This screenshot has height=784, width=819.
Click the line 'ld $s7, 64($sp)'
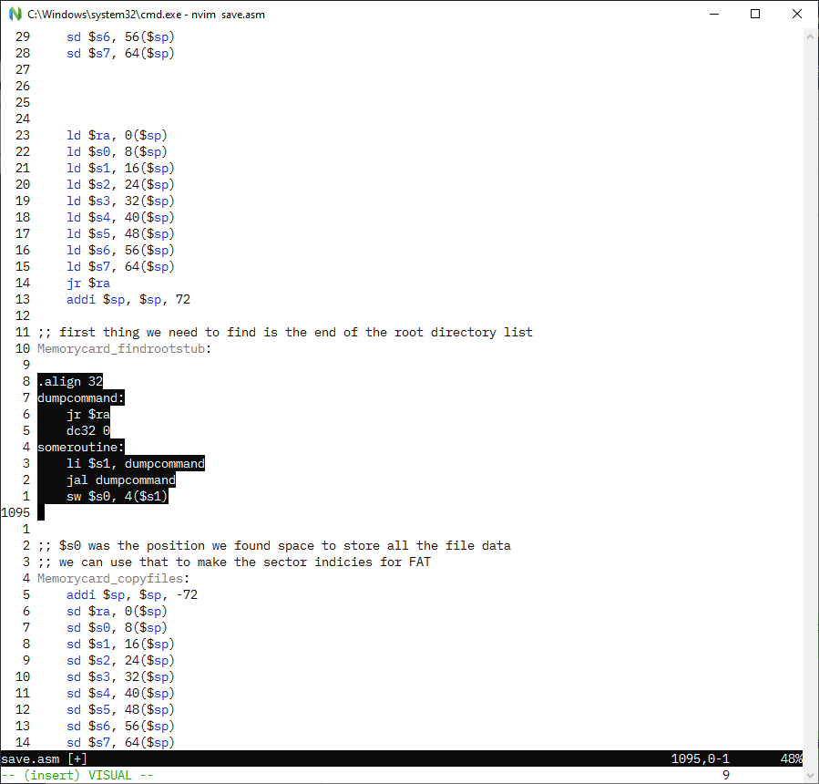click(x=120, y=266)
